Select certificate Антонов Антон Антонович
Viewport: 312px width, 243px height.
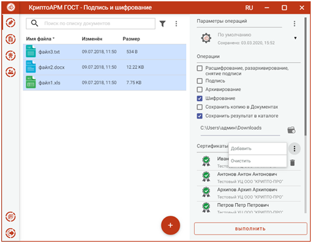248,178
